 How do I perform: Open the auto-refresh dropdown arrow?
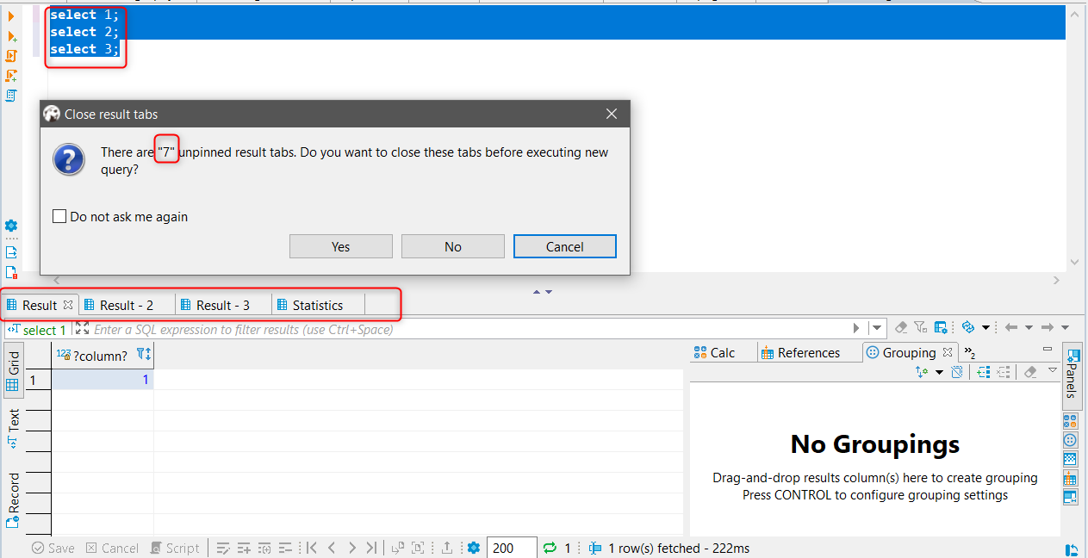click(x=985, y=327)
